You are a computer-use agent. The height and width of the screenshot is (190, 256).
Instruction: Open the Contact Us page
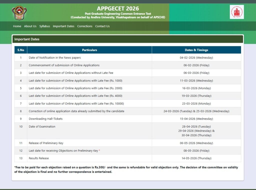point(102,26)
